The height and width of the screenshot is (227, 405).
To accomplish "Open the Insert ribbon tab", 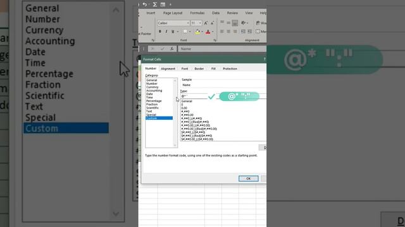I will coord(151,13).
